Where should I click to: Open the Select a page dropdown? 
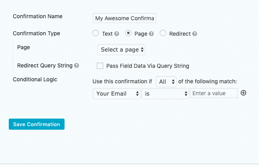point(121,50)
